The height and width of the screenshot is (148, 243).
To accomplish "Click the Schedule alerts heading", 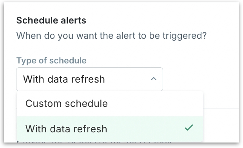I will [51, 20].
